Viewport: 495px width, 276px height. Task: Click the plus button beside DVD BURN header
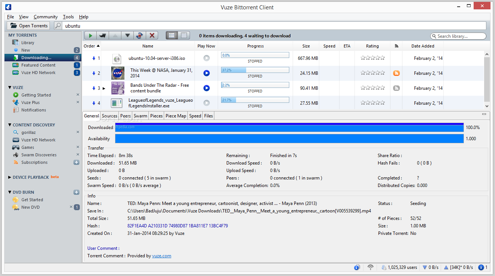pyautogui.click(x=76, y=192)
